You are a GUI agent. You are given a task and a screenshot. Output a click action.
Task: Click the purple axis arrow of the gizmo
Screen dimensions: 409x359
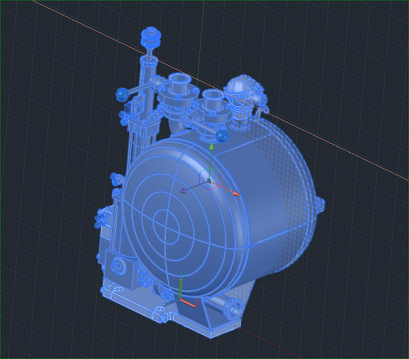(183, 191)
